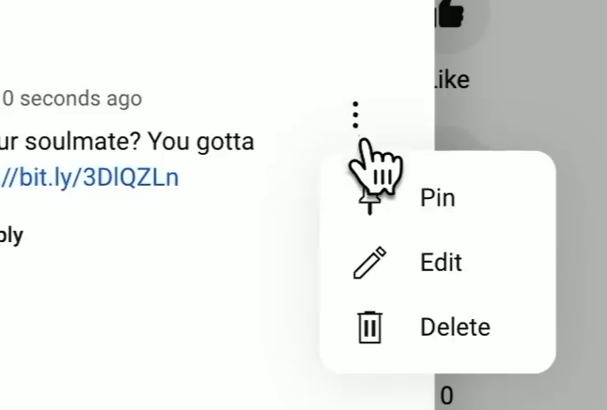Click the Edit label text
This screenshot has height=410, width=607.
click(441, 263)
